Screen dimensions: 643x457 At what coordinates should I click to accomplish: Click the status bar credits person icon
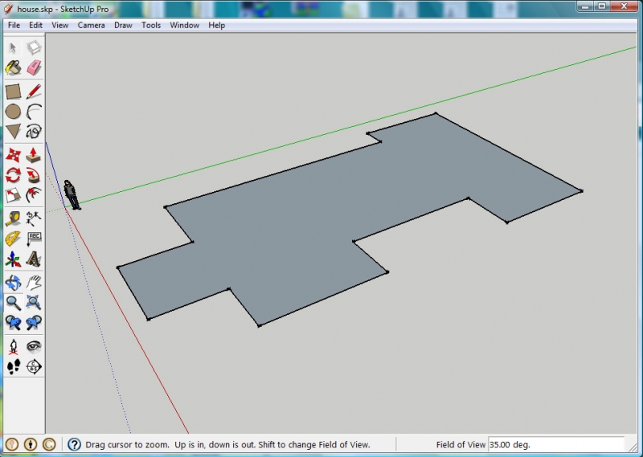[31, 445]
